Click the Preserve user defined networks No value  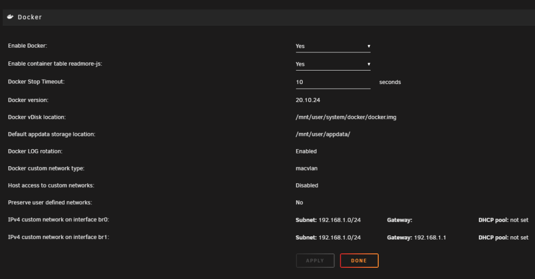click(x=299, y=203)
